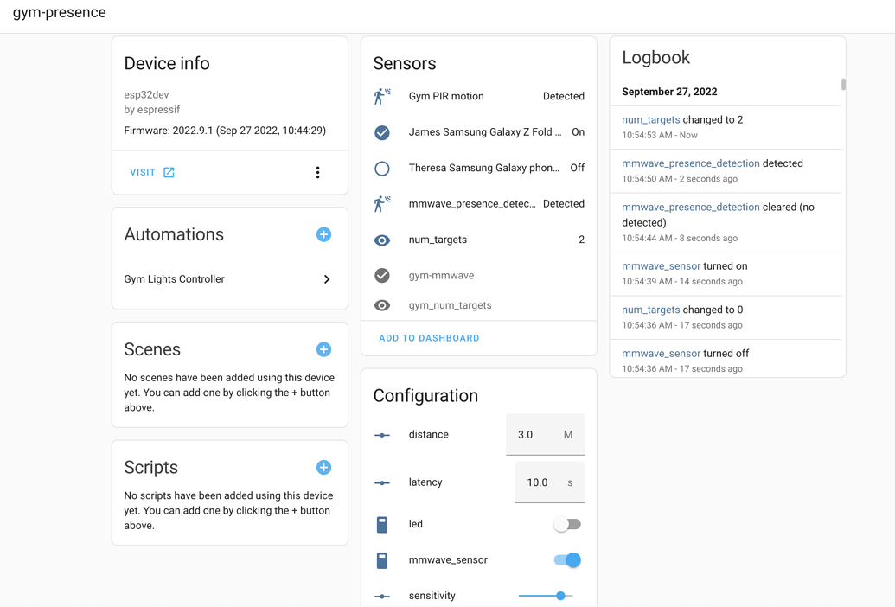Click the mmwave_presence_detection running-person icon
Image resolution: width=895 pixels, height=607 pixels.
382,203
